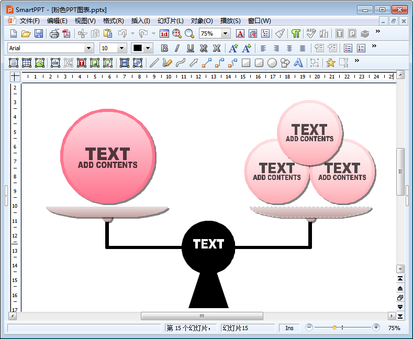Insert a picture frame icon

39,63
